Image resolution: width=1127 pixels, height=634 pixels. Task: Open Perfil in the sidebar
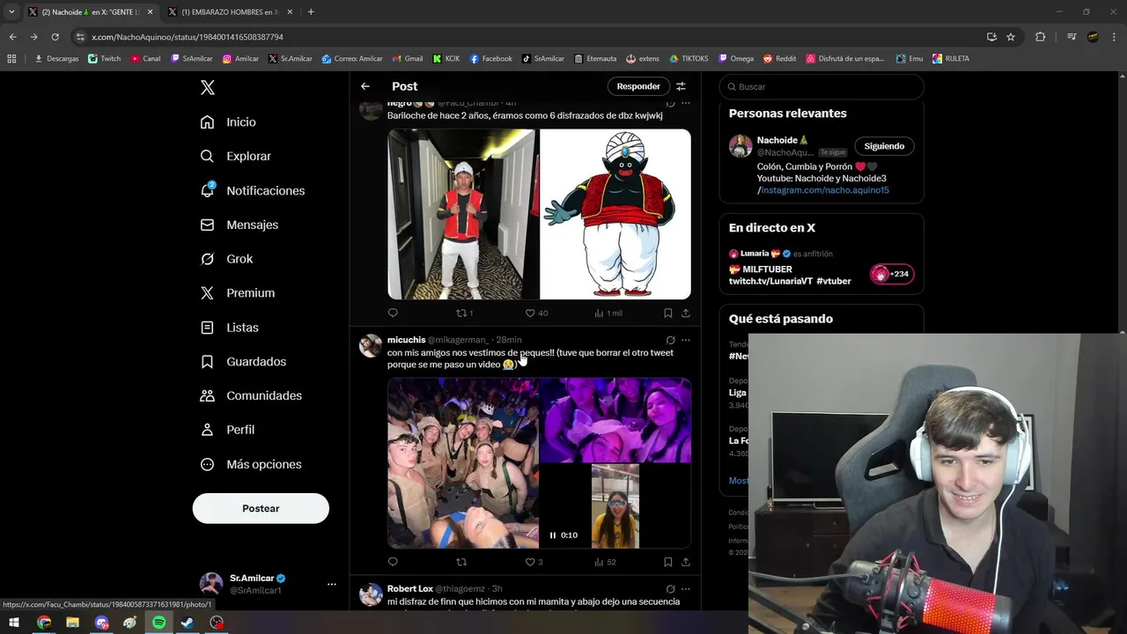227,430
